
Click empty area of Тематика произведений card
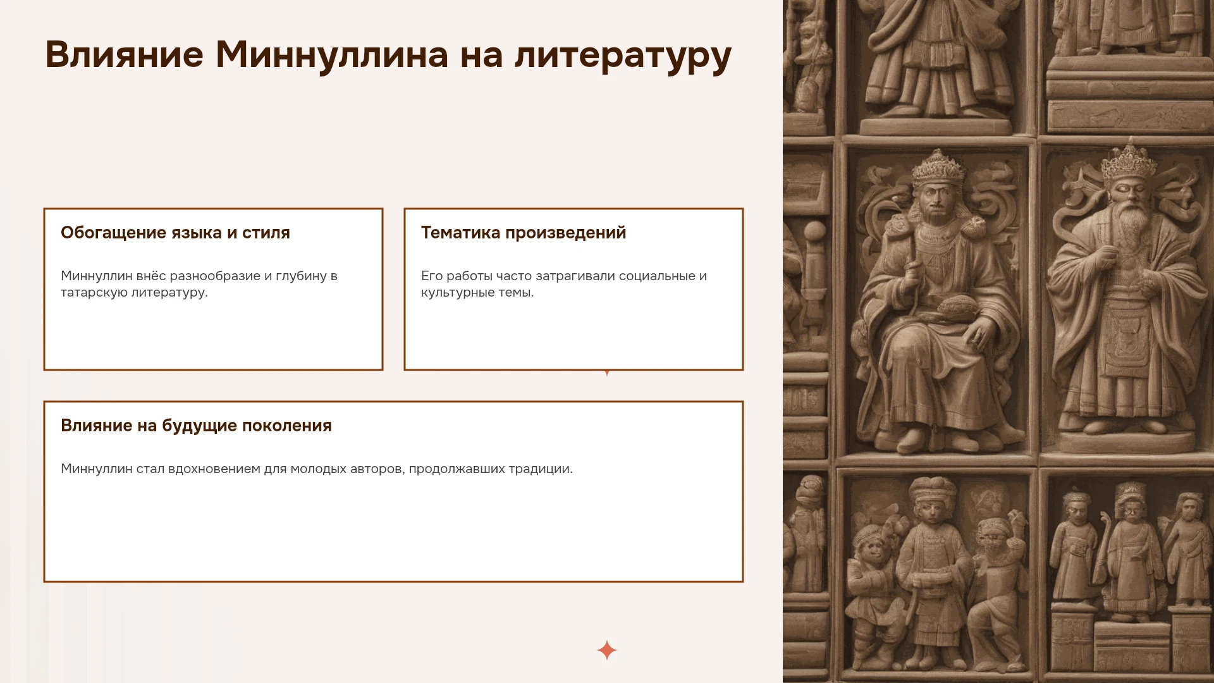573,335
